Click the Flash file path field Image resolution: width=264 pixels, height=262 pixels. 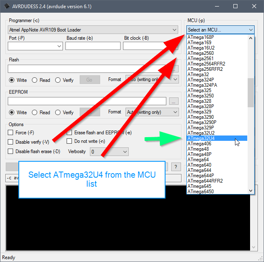point(88,69)
